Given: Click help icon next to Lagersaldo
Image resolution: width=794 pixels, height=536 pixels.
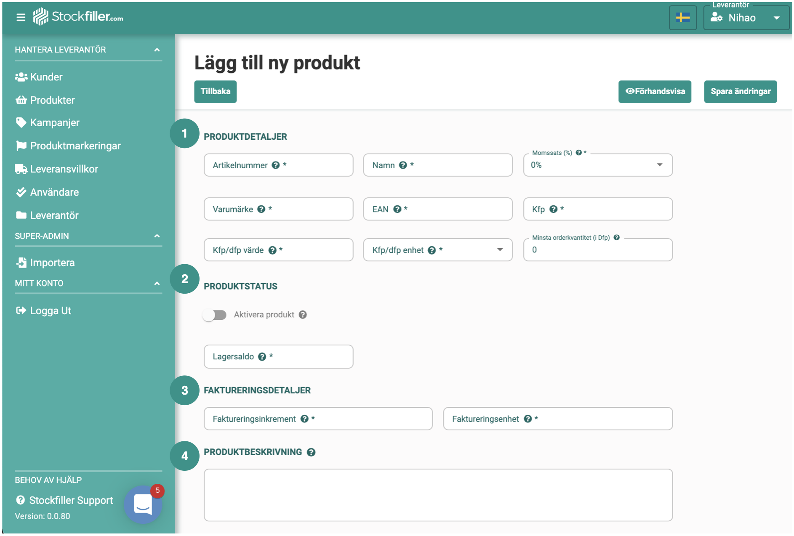Looking at the screenshot, I should (262, 357).
